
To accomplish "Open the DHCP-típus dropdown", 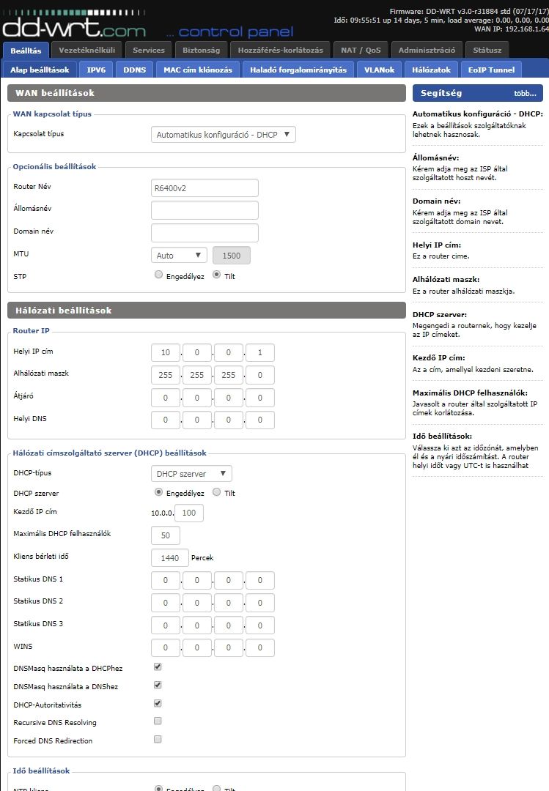I will (191, 474).
